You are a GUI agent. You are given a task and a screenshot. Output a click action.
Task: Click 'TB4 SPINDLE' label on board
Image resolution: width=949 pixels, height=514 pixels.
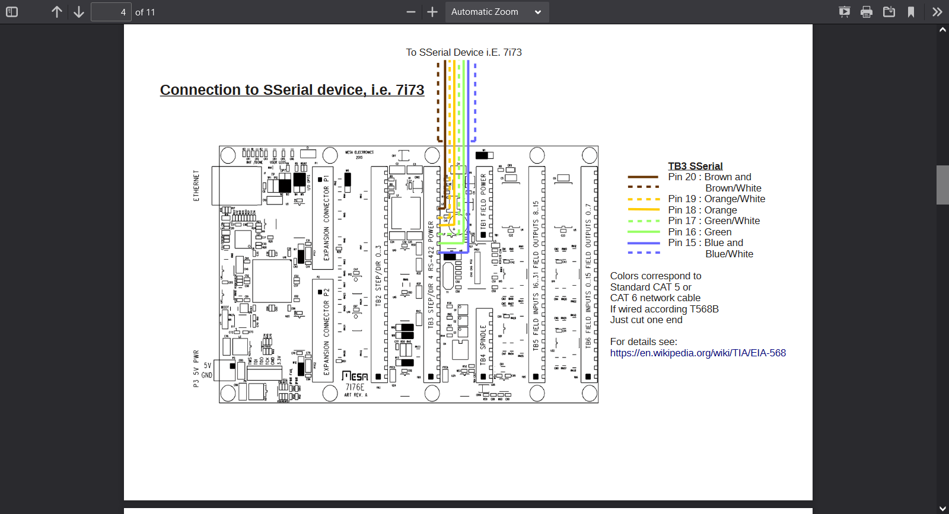[x=483, y=344]
